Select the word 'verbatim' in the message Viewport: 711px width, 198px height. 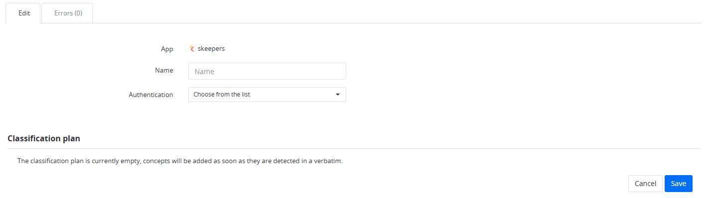pos(328,161)
